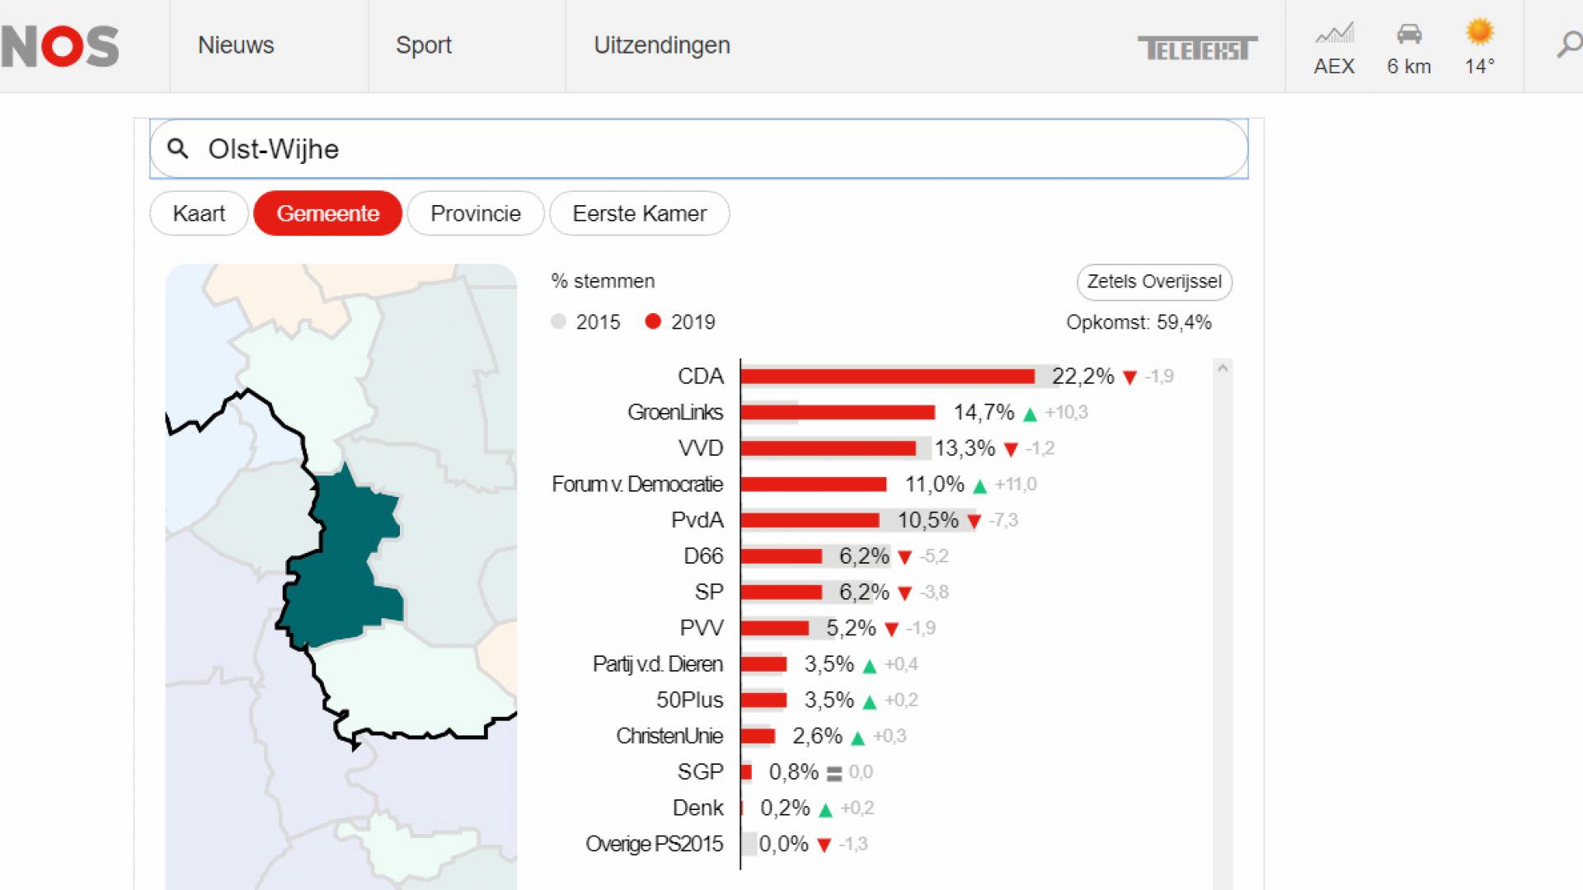
Task: Select the Gemeente tab
Action: [328, 213]
